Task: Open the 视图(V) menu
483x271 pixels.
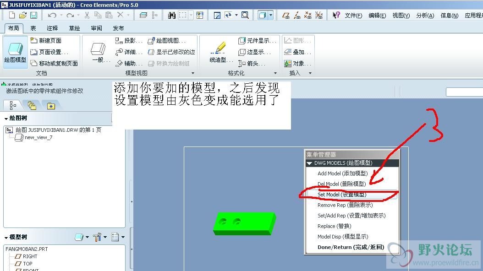Action: point(401,16)
